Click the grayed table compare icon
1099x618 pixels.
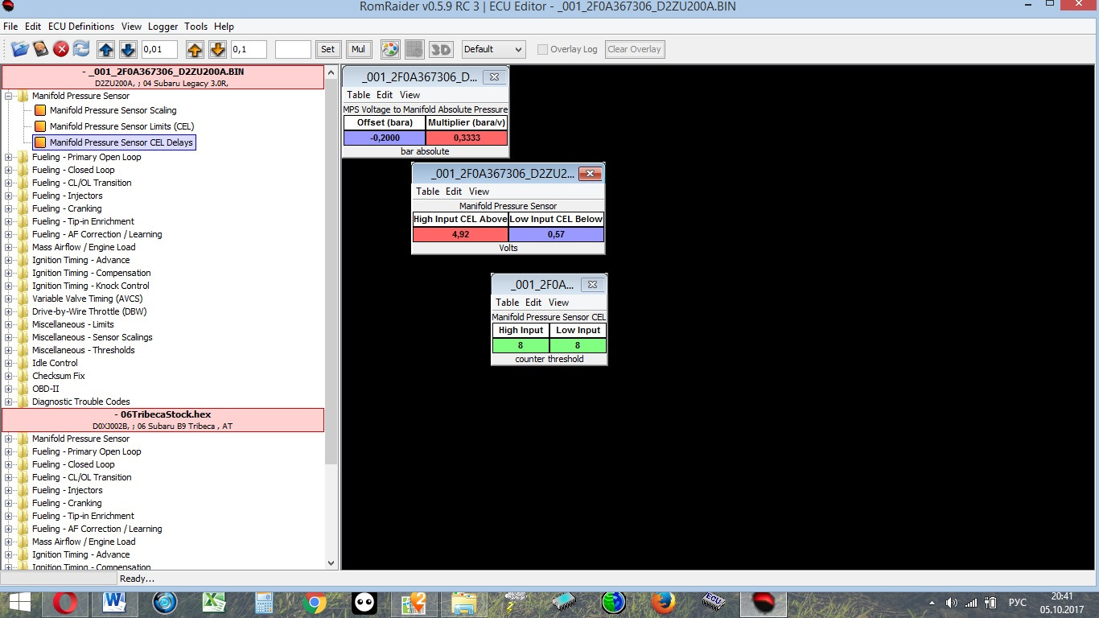pos(414,49)
